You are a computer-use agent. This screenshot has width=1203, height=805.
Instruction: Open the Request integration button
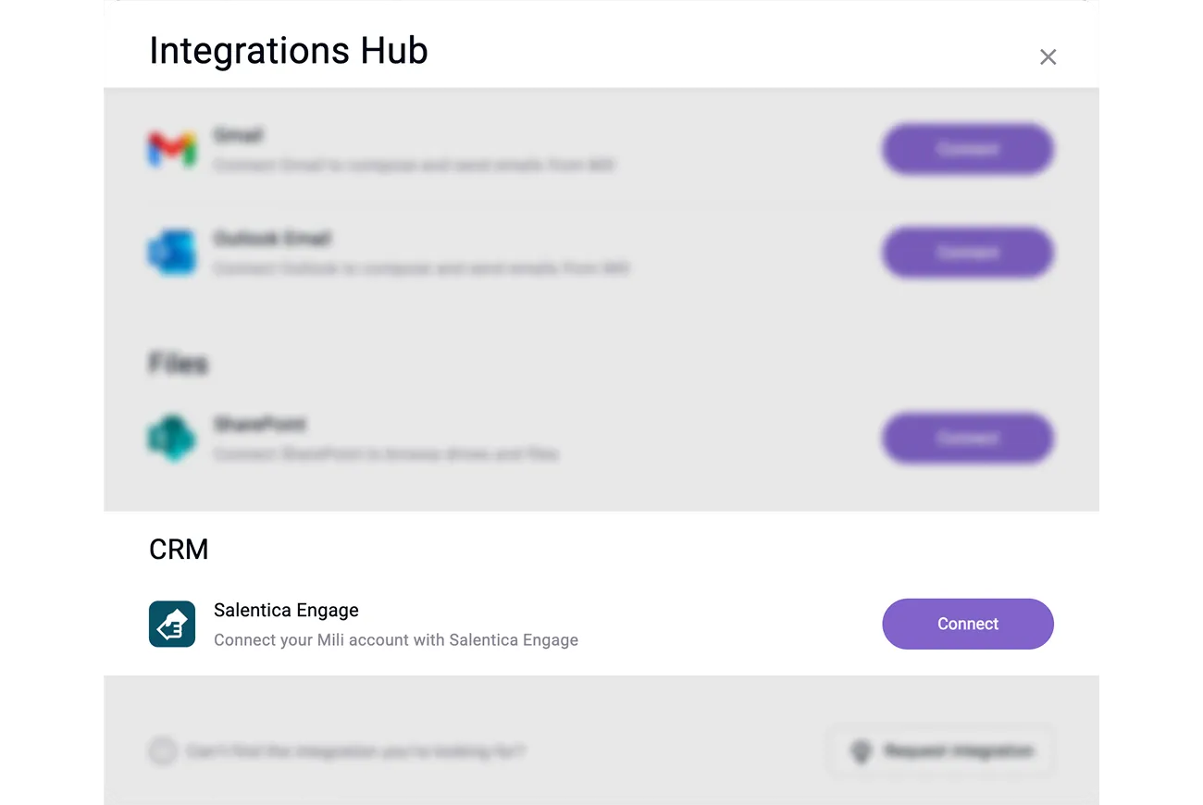tap(941, 751)
